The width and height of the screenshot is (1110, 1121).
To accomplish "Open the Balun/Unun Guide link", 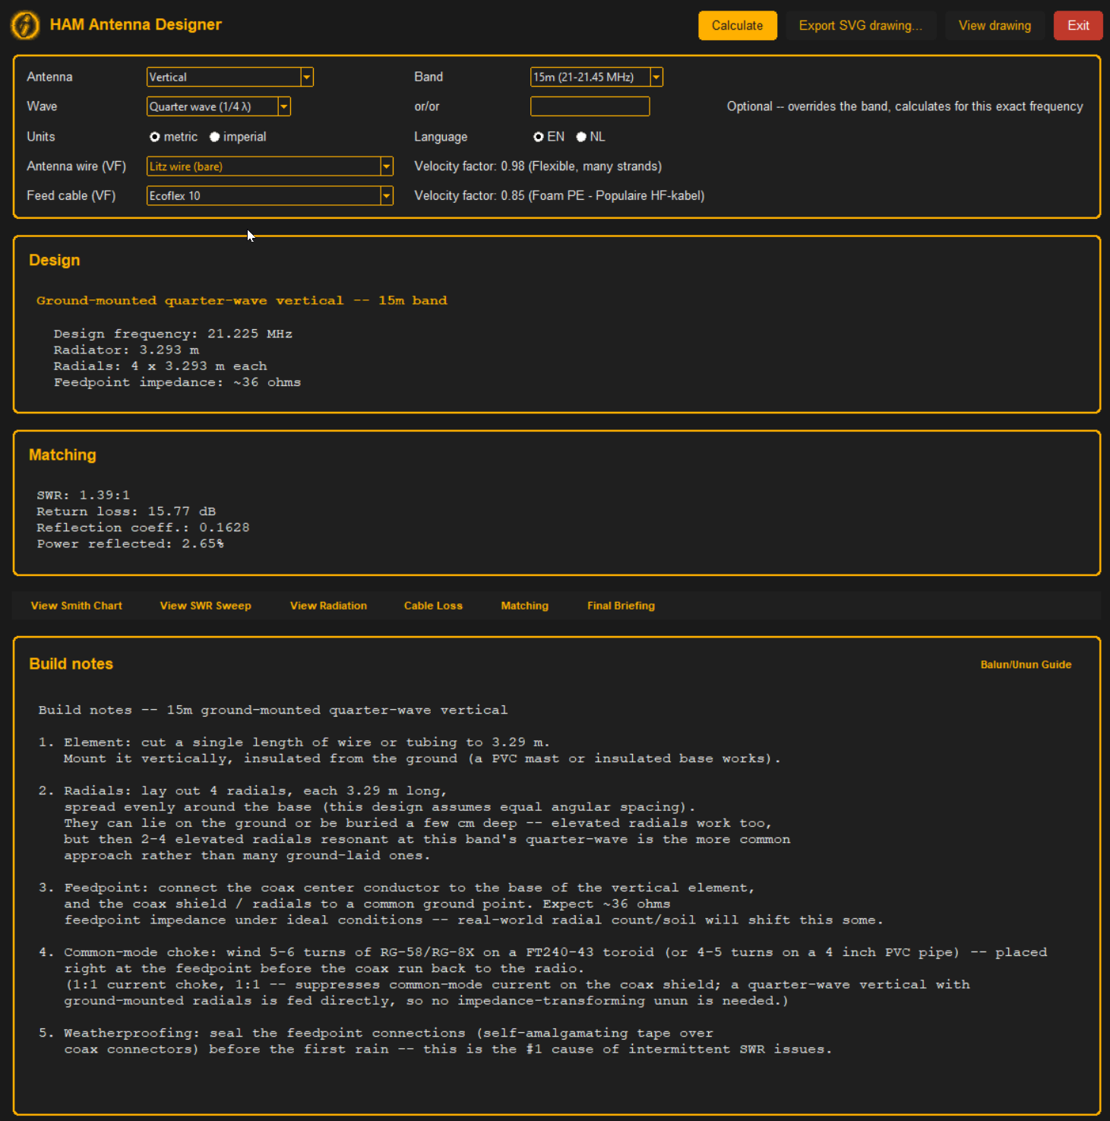I will (1026, 664).
